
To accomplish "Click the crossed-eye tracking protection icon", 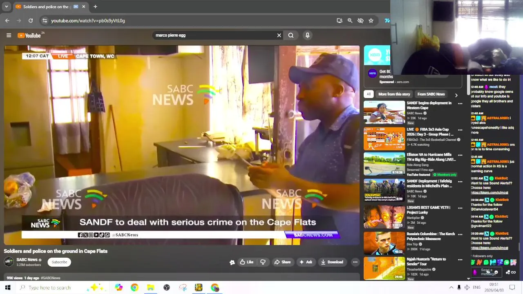I will pyautogui.click(x=360, y=20).
